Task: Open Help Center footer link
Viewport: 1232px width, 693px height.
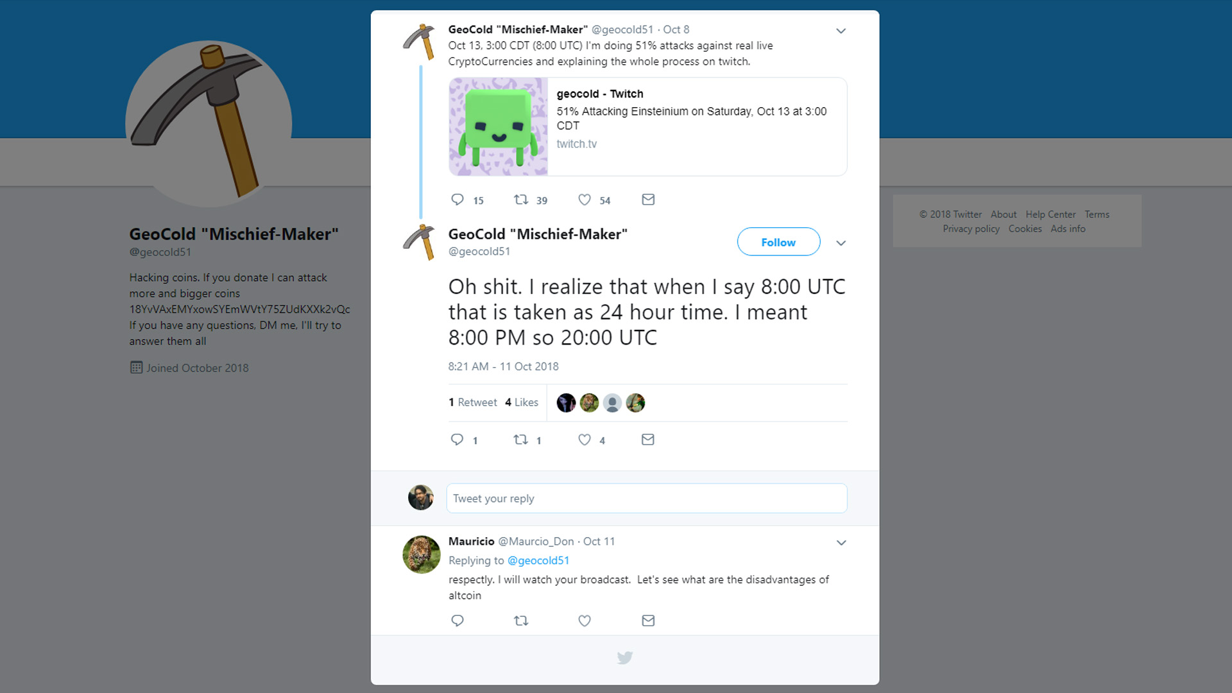Action: (x=1050, y=214)
